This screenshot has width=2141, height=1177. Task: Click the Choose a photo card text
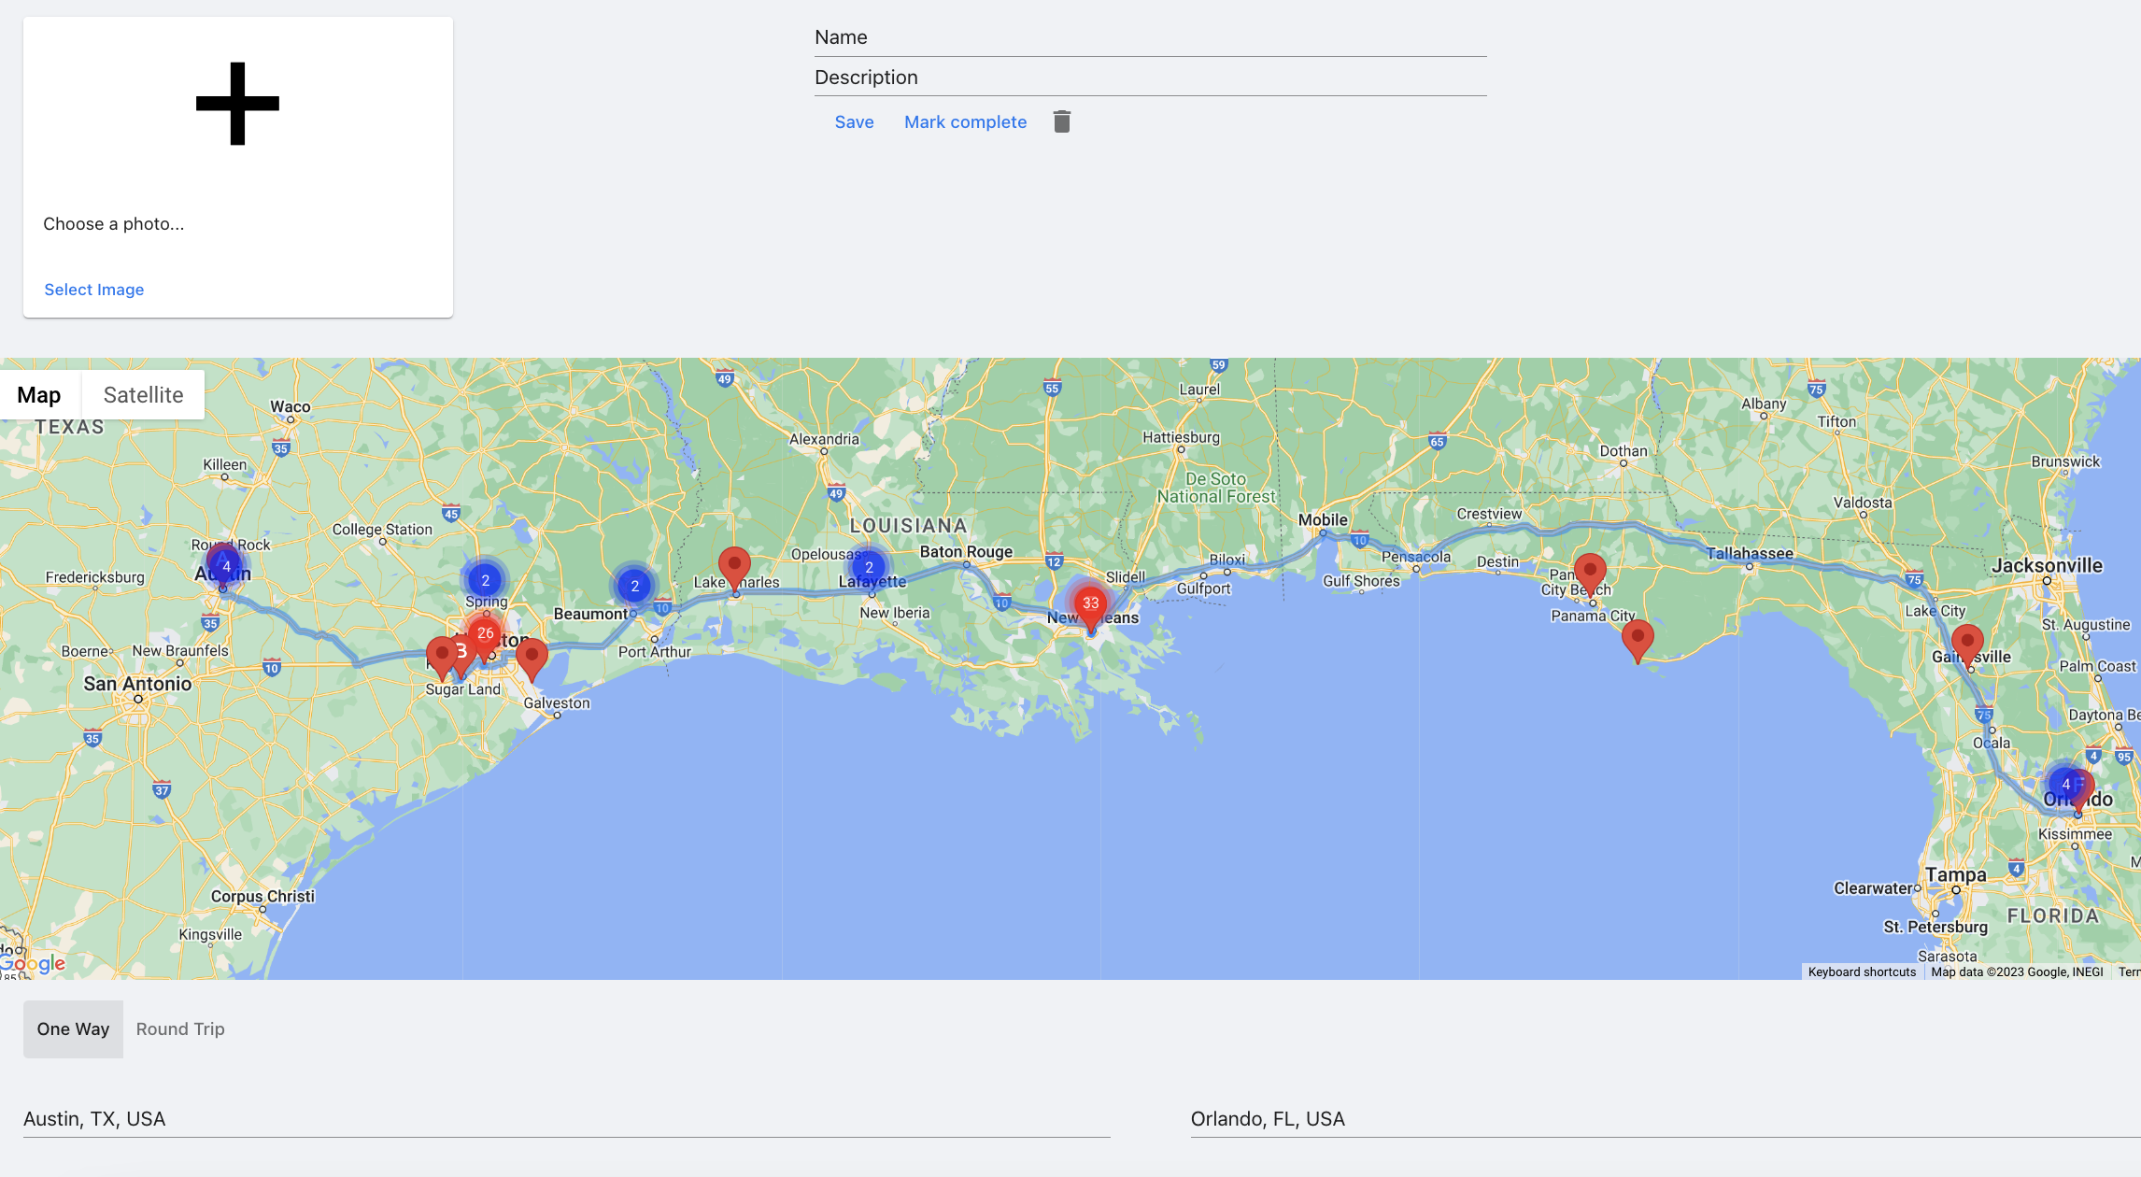114,224
